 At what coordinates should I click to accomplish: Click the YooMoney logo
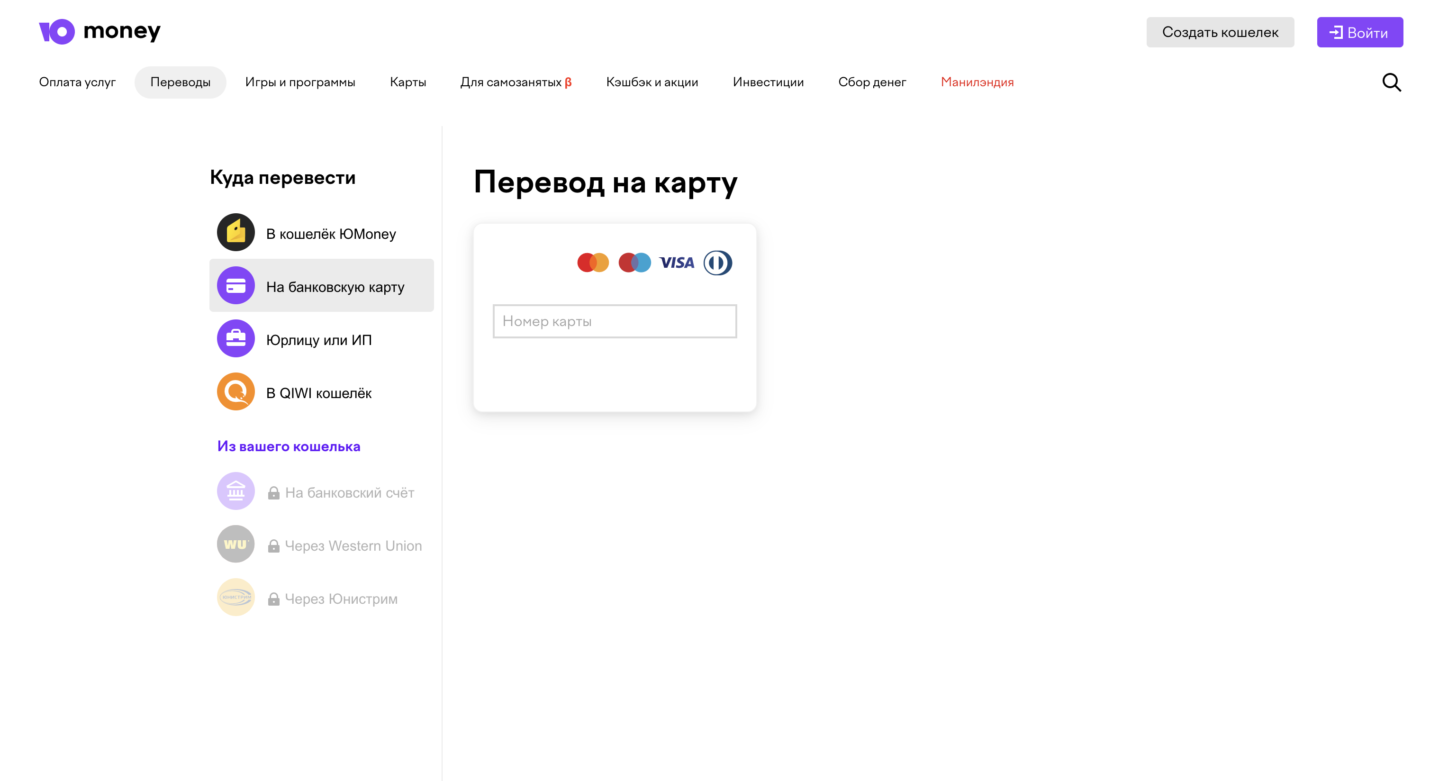click(100, 31)
